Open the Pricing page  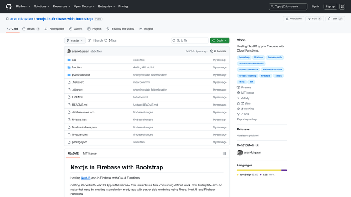tap(123, 7)
